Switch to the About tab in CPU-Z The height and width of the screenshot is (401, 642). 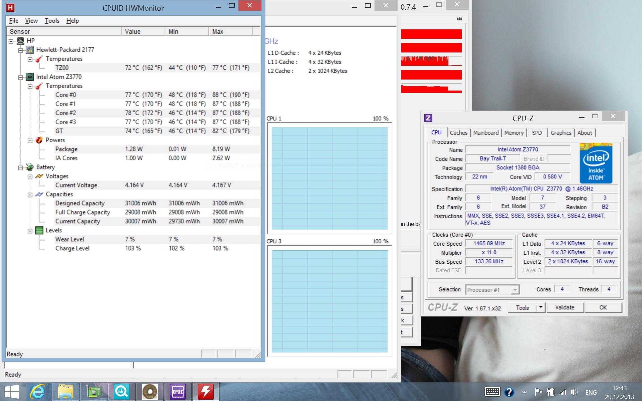[584, 133]
